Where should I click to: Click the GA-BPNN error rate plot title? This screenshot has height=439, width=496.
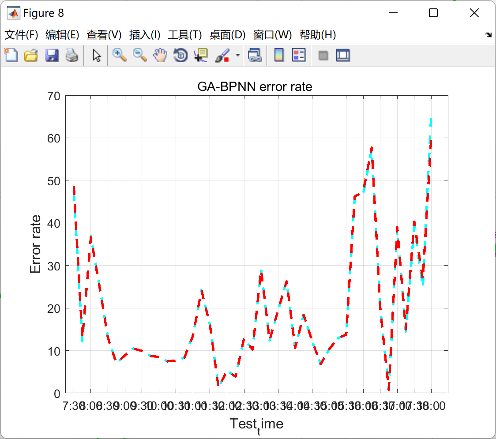(255, 86)
